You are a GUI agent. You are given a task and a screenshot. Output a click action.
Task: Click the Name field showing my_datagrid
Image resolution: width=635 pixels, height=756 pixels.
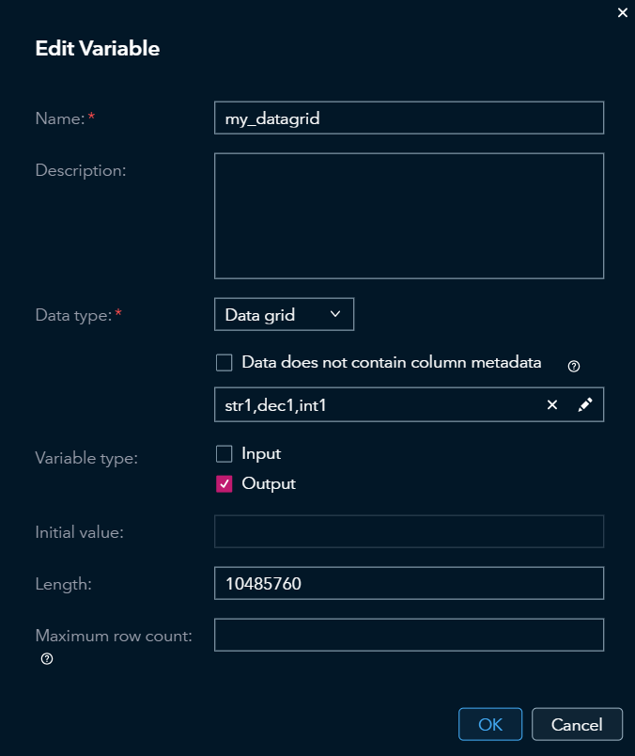pyautogui.click(x=410, y=118)
